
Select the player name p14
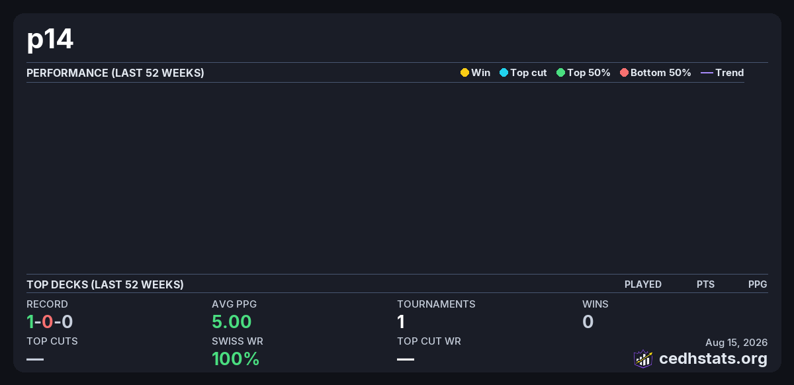[x=50, y=40]
